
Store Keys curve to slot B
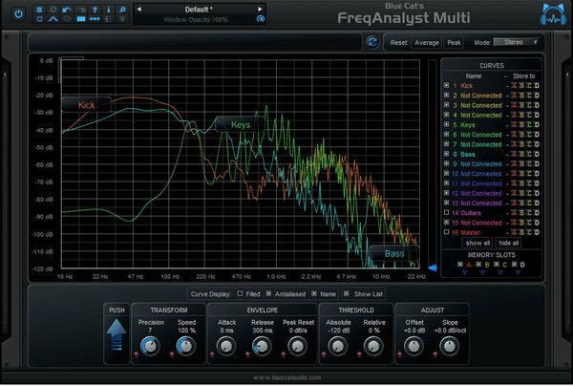click(x=521, y=124)
